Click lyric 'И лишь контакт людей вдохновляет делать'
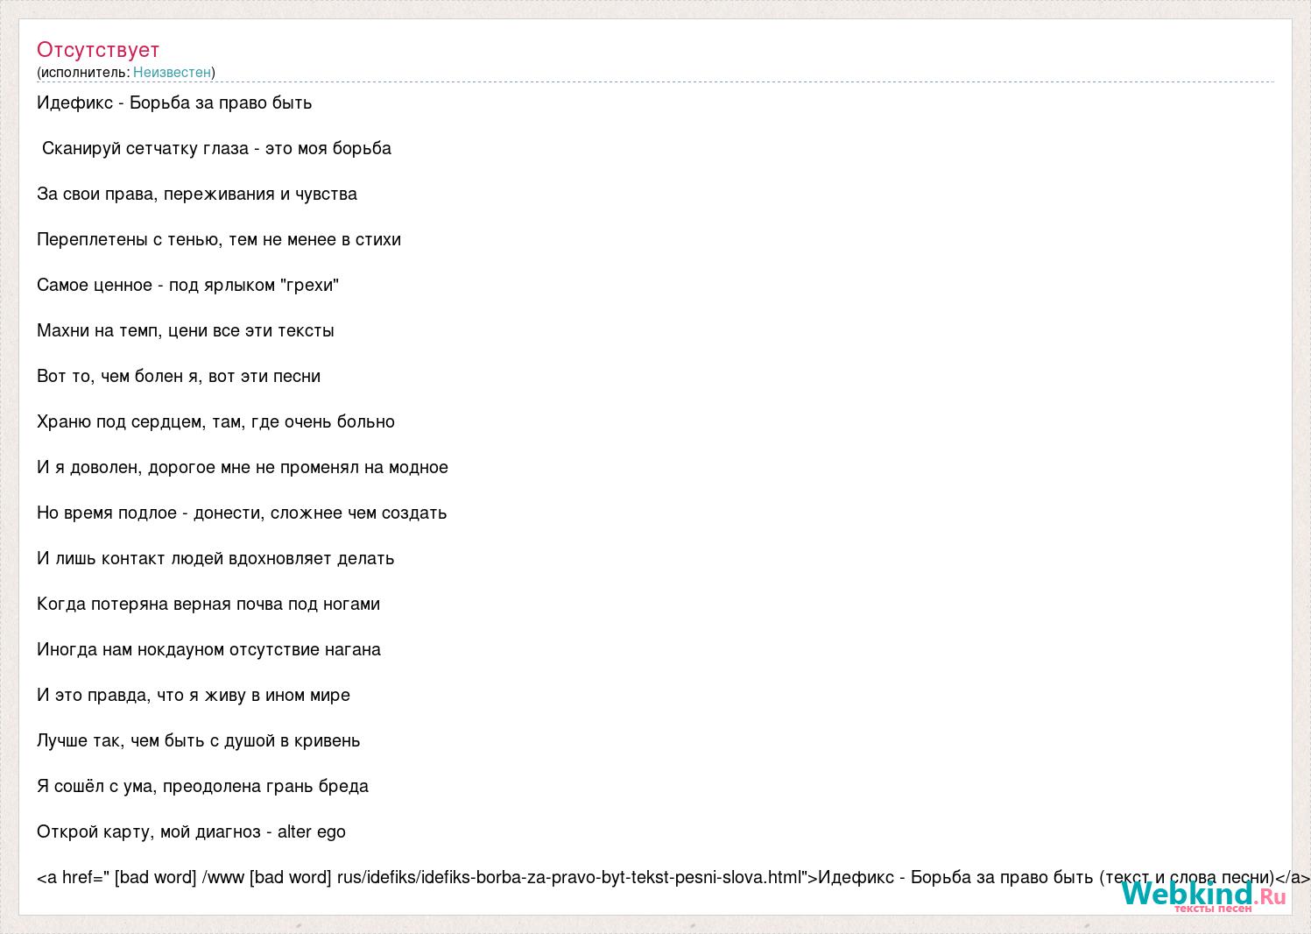The width and height of the screenshot is (1311, 934). (215, 558)
